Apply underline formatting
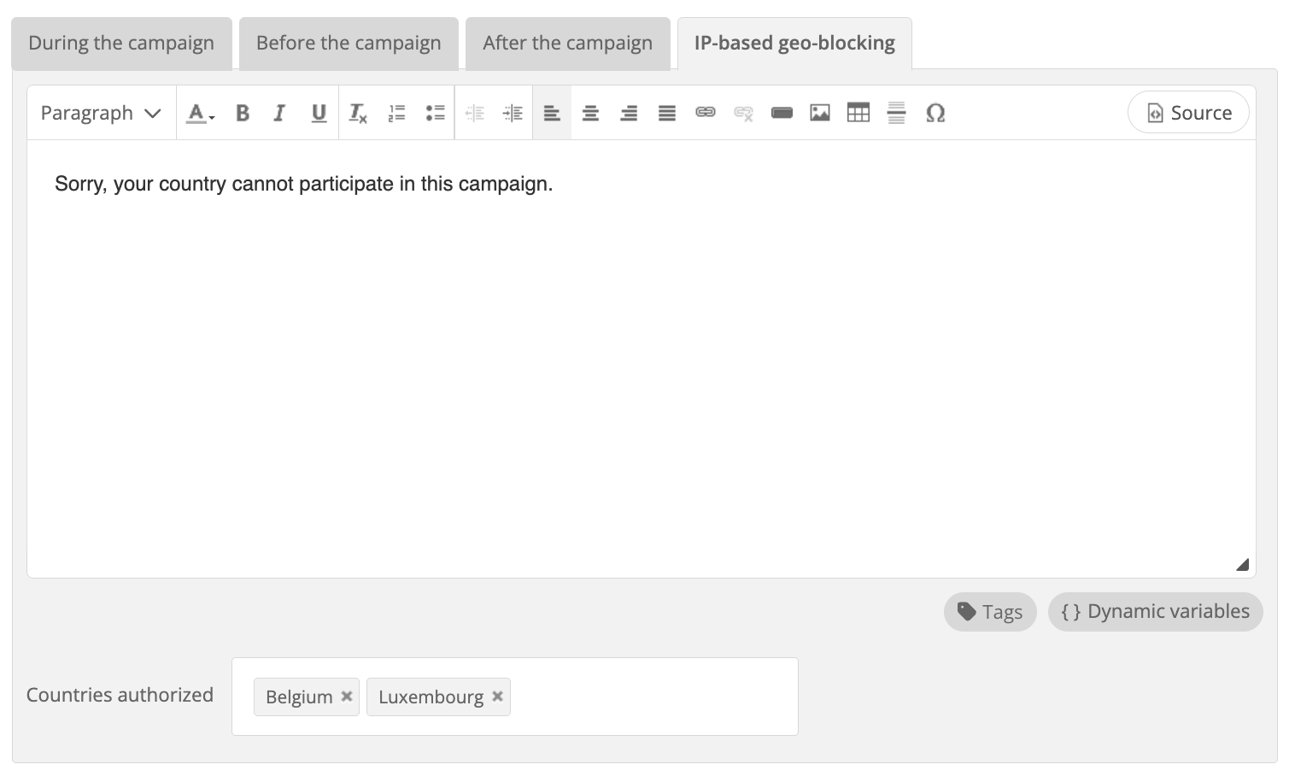Screen dimensions: 1295x776 coord(319,113)
